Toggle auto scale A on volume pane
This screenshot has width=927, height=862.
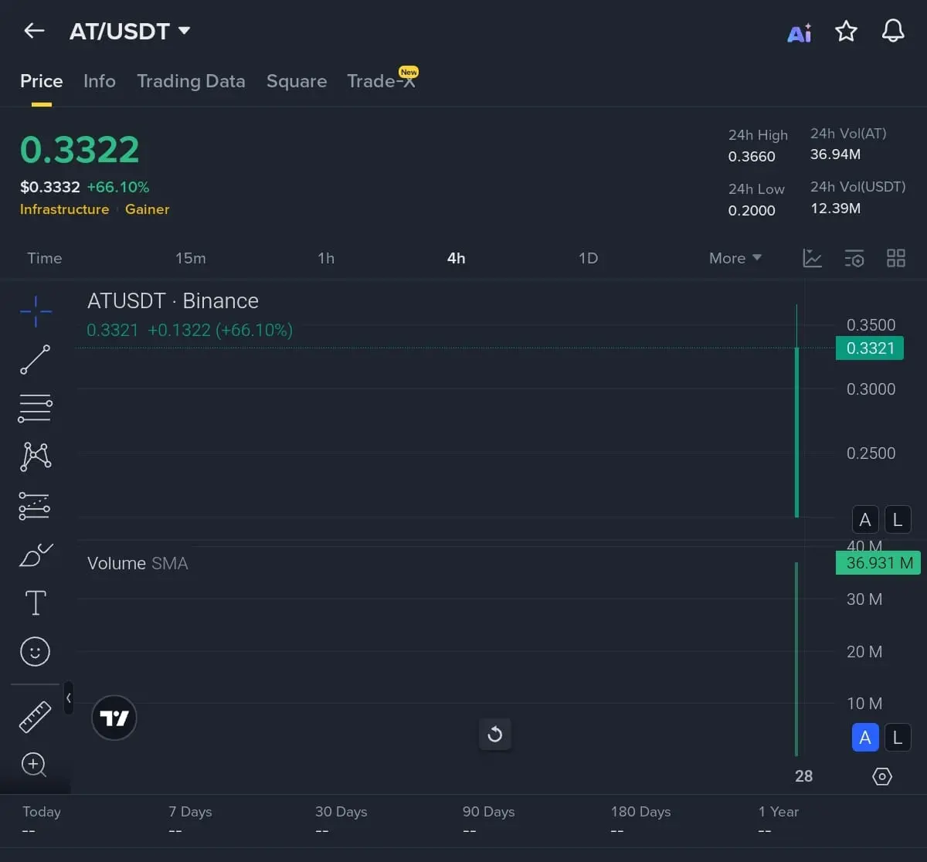click(x=865, y=738)
